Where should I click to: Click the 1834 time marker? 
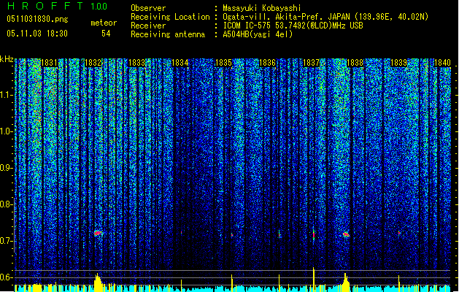[180, 63]
